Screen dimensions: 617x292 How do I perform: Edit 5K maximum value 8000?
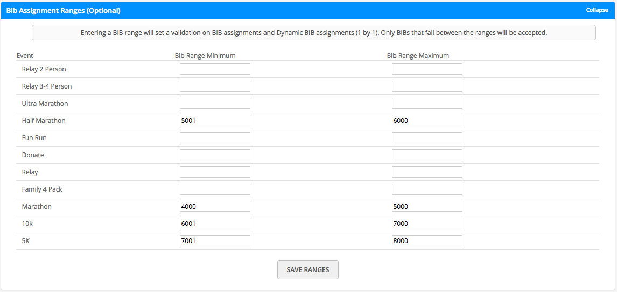[427, 240]
